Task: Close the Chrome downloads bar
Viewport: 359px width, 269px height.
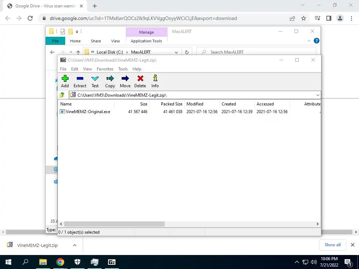Action: coord(353,245)
